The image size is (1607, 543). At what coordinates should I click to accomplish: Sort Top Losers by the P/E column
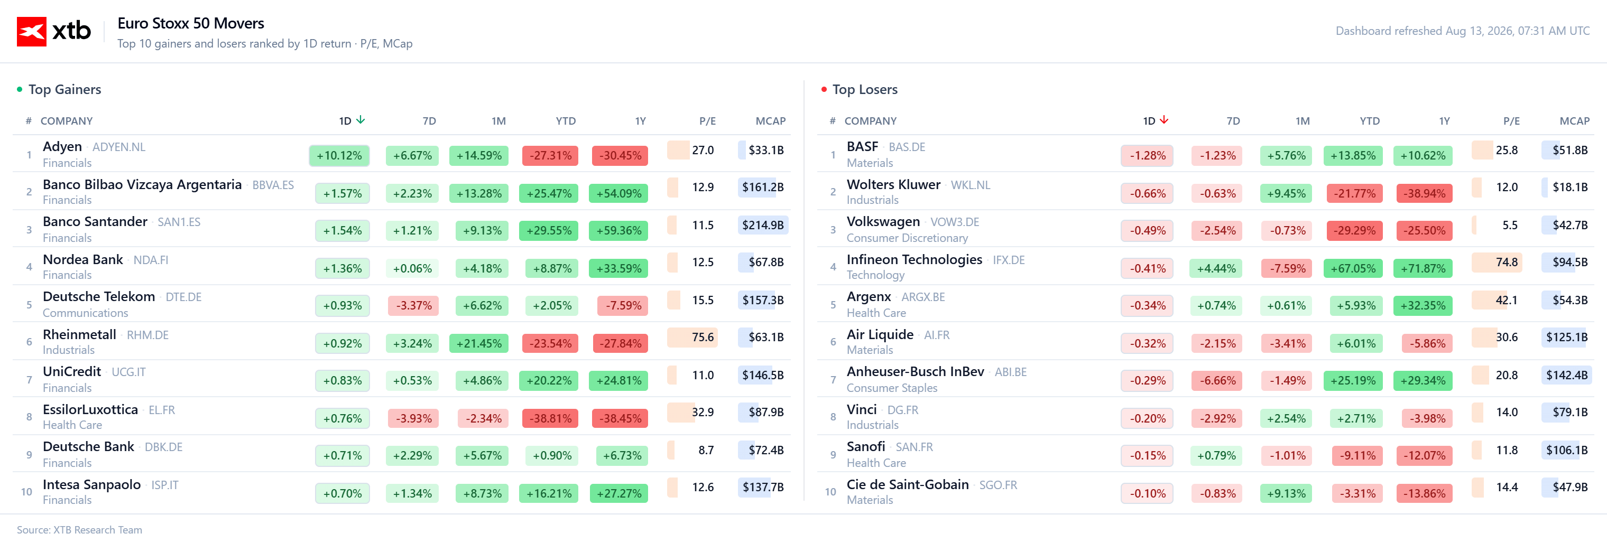tap(1511, 121)
